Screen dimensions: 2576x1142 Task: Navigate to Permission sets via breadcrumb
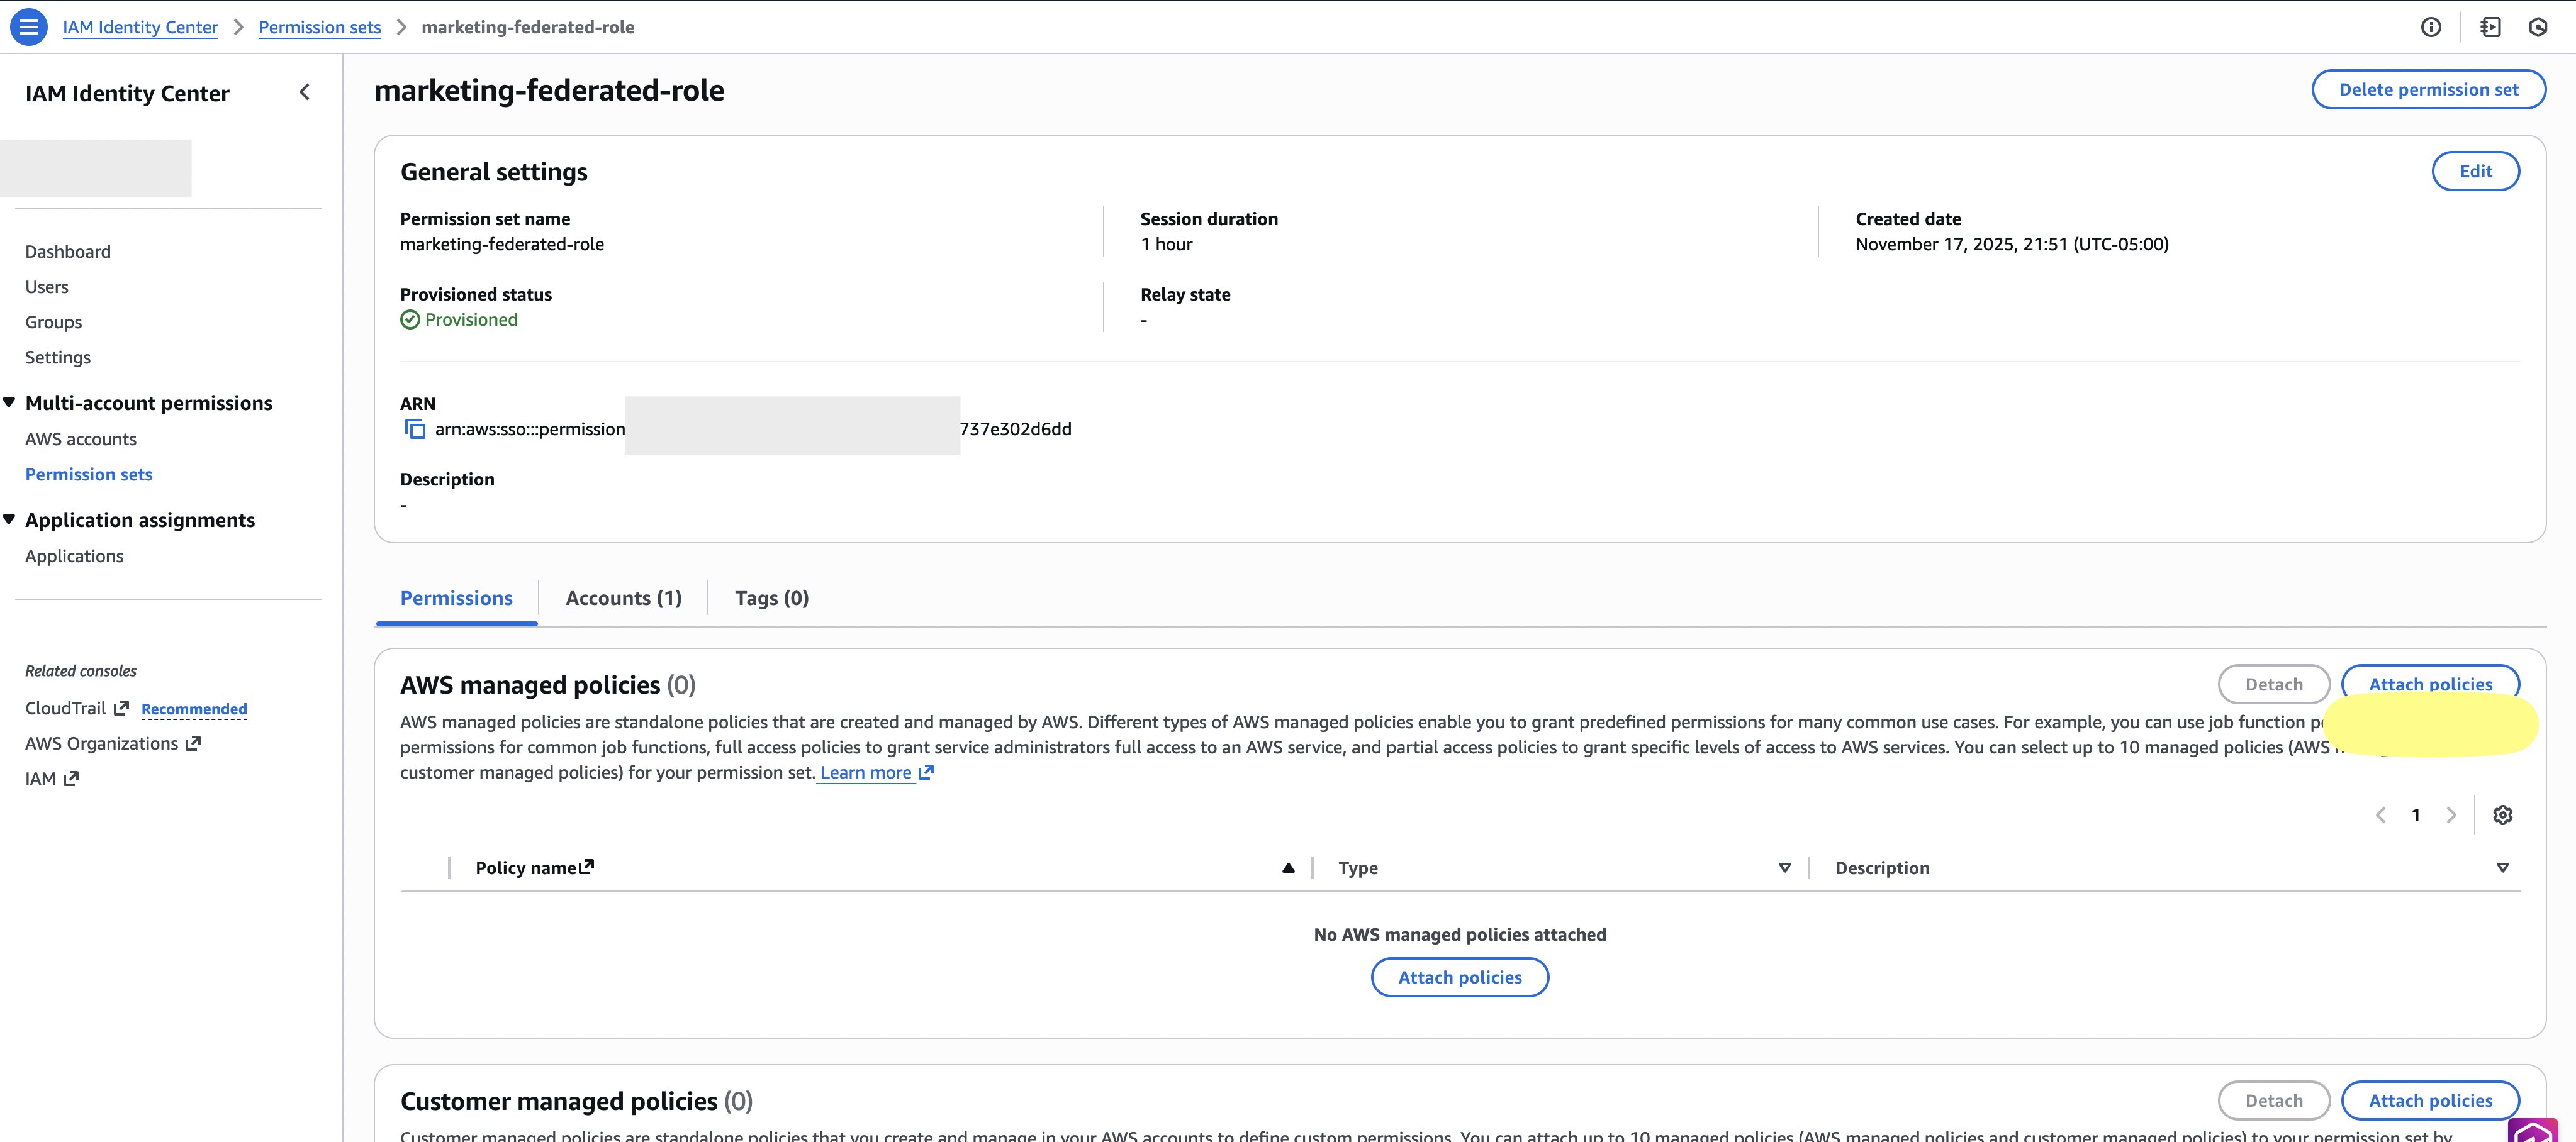[319, 27]
